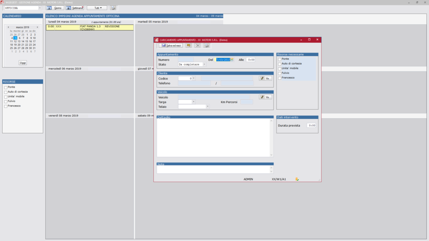Click into the Durata prevista time field

click(311, 125)
